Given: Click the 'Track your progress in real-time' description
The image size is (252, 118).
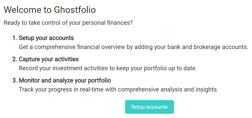Looking at the screenshot, I should coord(118,89).
